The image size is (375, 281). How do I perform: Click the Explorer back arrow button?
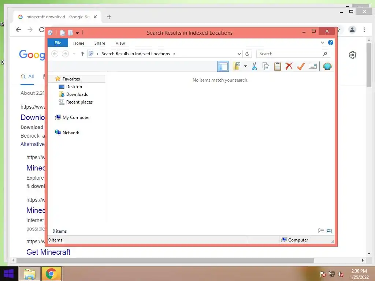(x=55, y=54)
